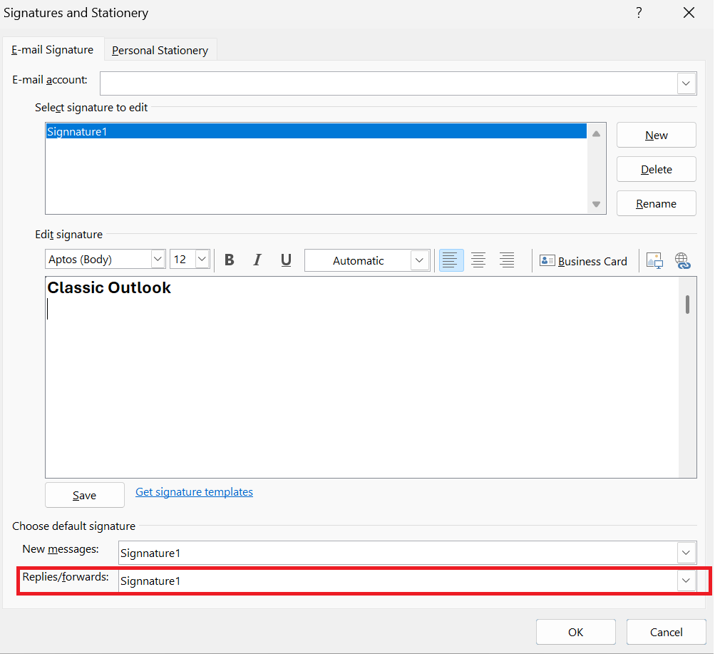Screen dimensions: 715x654
Task: Open the Automatic font color dropdown
Action: 419,260
